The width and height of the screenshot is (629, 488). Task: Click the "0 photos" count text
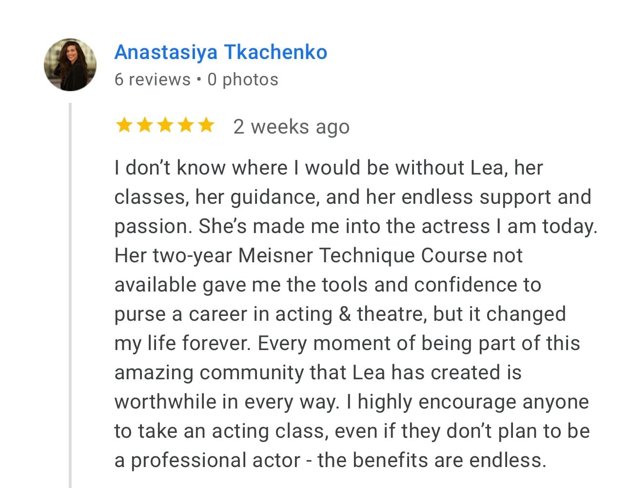click(x=242, y=79)
